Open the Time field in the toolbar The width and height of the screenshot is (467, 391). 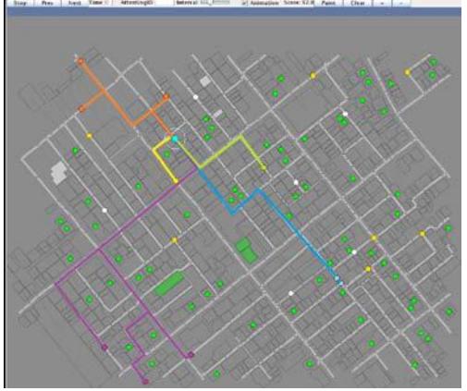tap(99, 3)
